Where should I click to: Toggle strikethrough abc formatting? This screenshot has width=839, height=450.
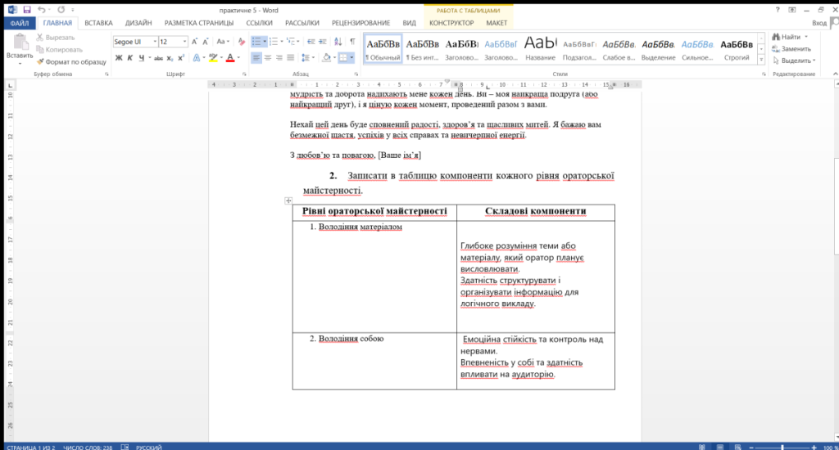158,58
